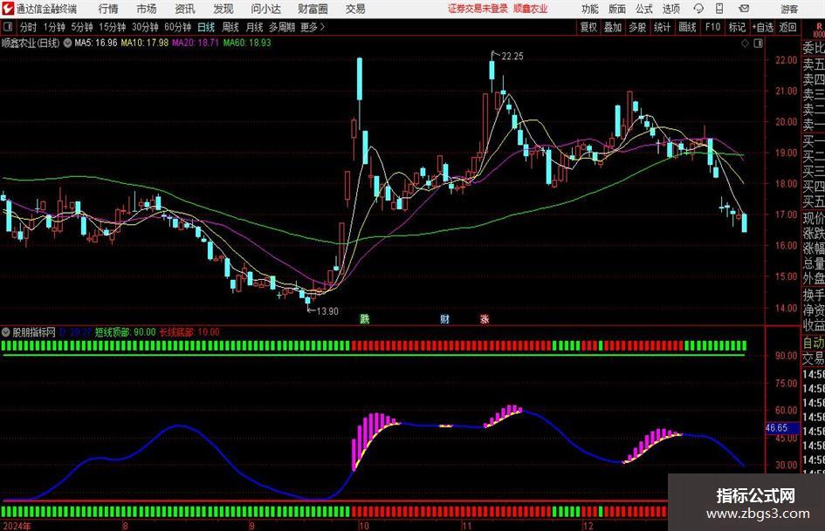Open the 财富圈 menu
The image size is (825, 531).
(313, 9)
